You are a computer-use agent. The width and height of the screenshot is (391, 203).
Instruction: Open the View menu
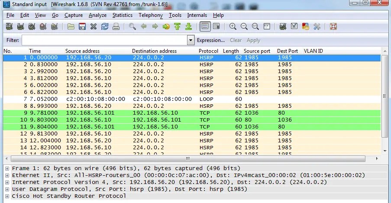tap(40, 15)
